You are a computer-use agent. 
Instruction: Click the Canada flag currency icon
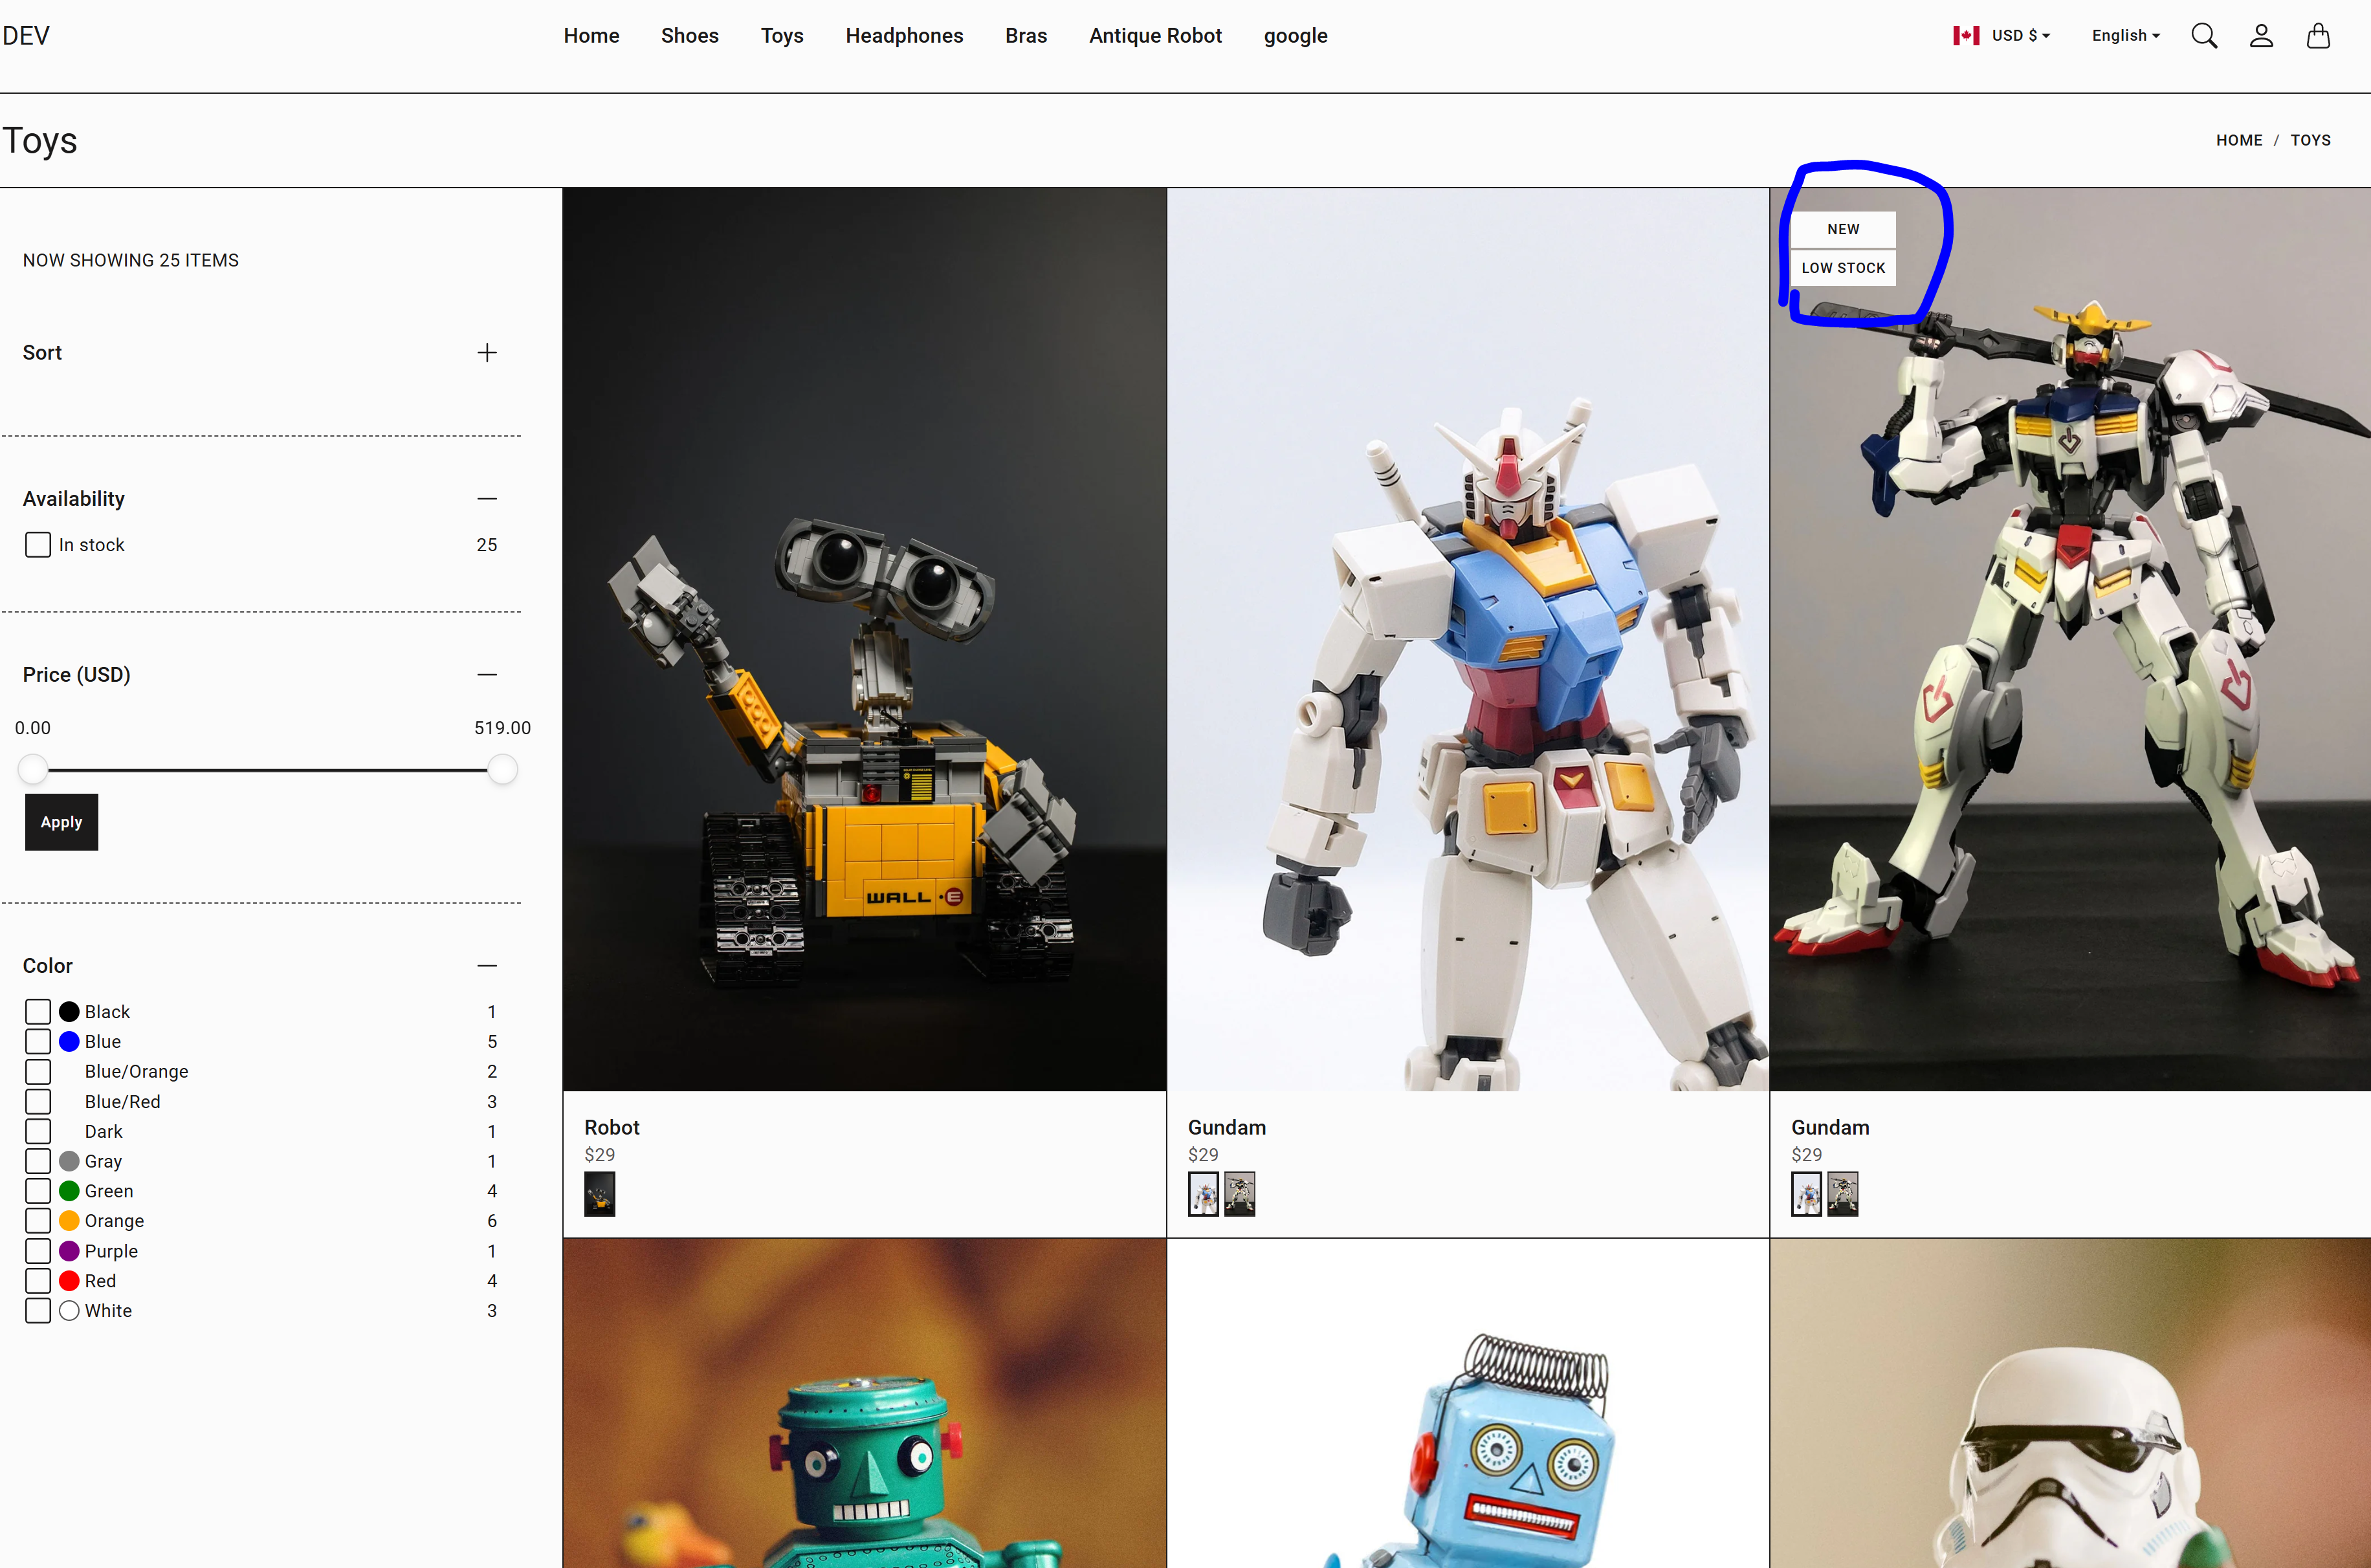point(1966,36)
